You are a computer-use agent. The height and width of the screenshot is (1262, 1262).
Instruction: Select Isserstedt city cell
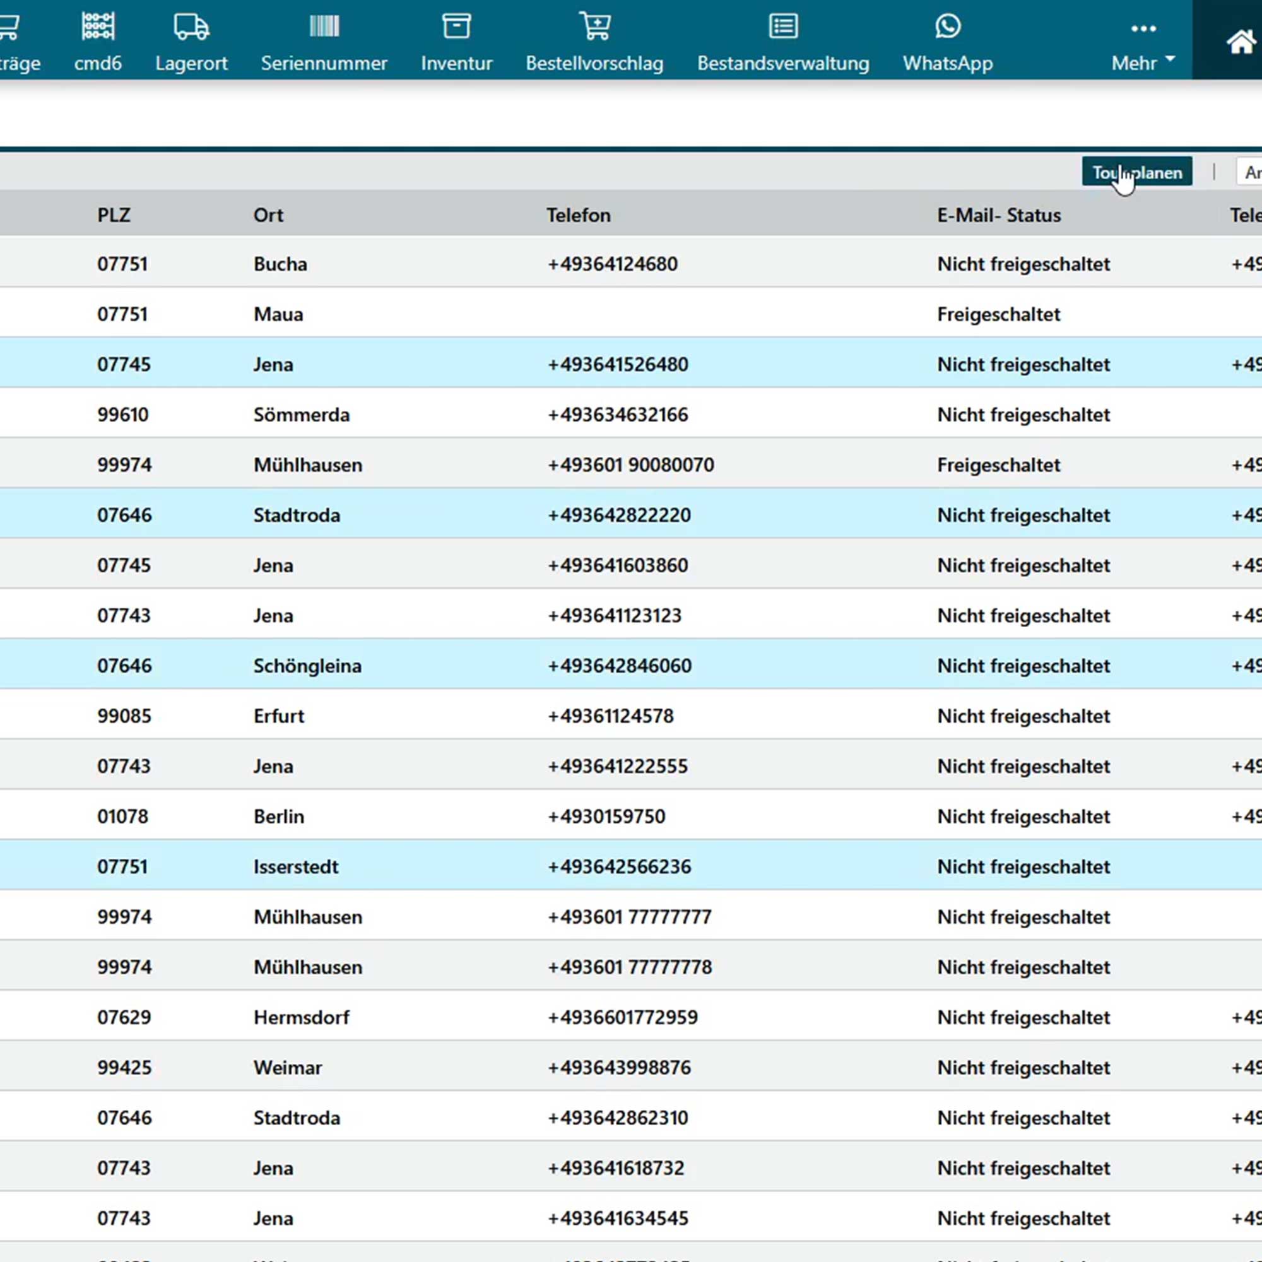296,867
